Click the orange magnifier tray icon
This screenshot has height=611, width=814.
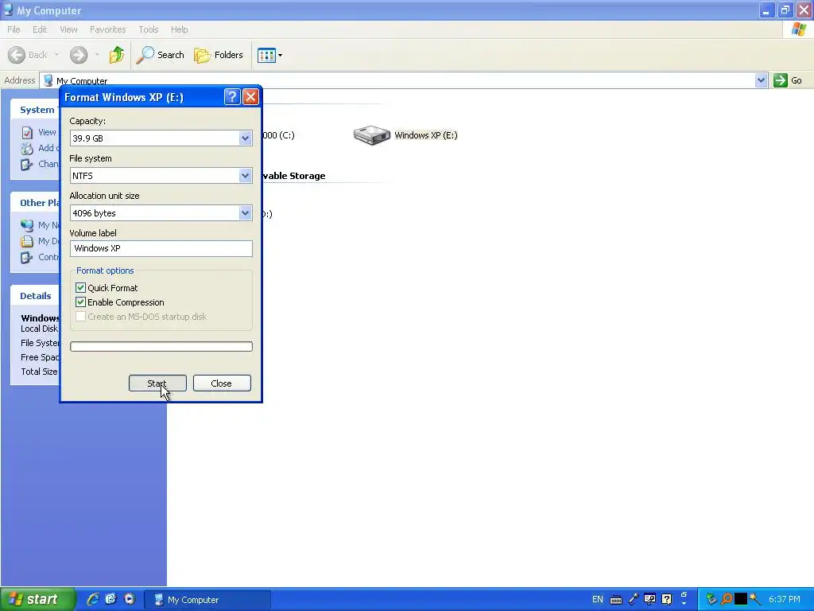click(x=727, y=600)
